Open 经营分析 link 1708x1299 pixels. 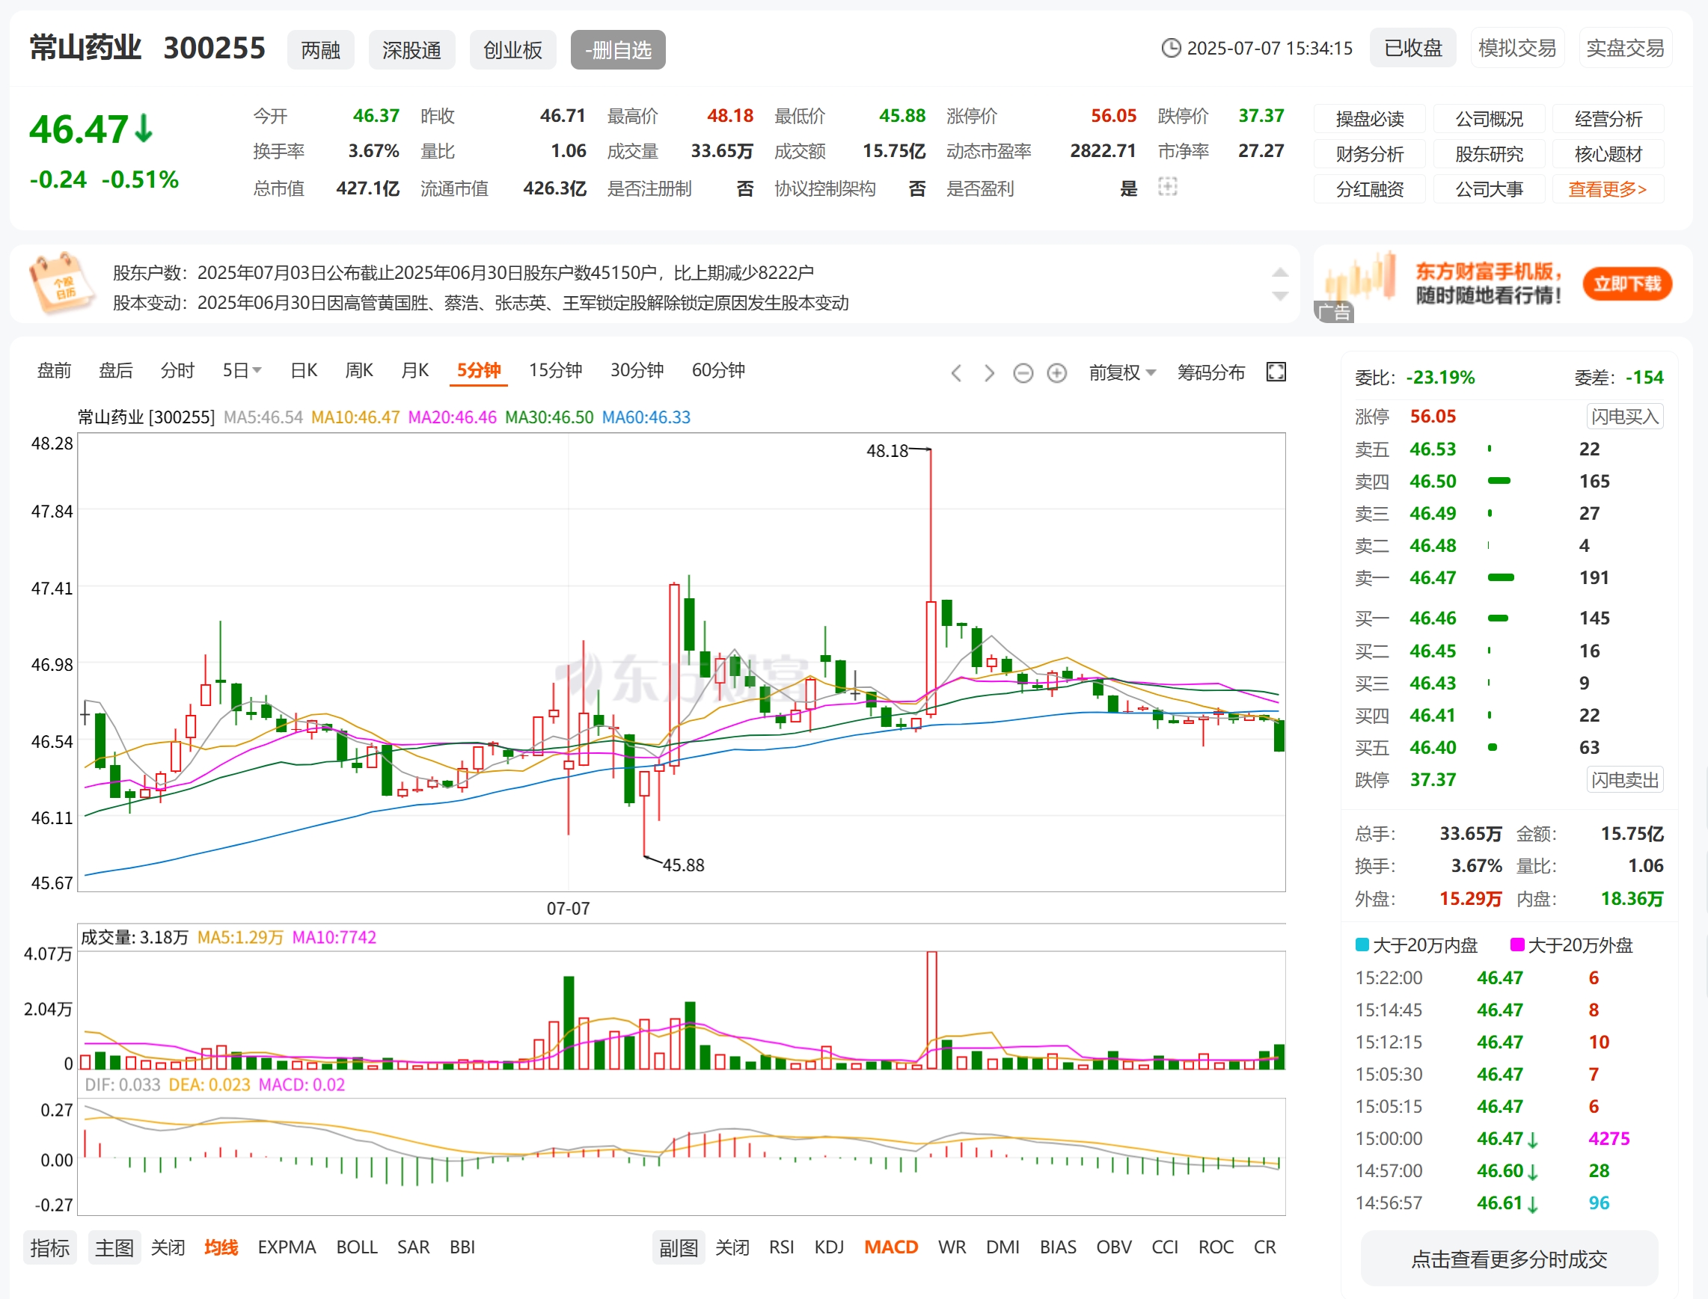[x=1608, y=119]
